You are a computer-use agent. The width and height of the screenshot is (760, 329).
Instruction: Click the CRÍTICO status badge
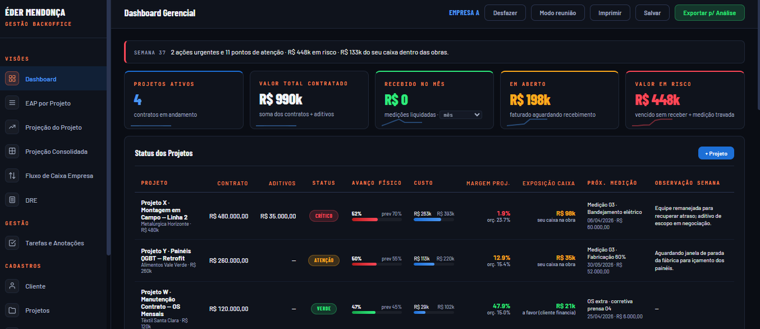click(x=323, y=216)
